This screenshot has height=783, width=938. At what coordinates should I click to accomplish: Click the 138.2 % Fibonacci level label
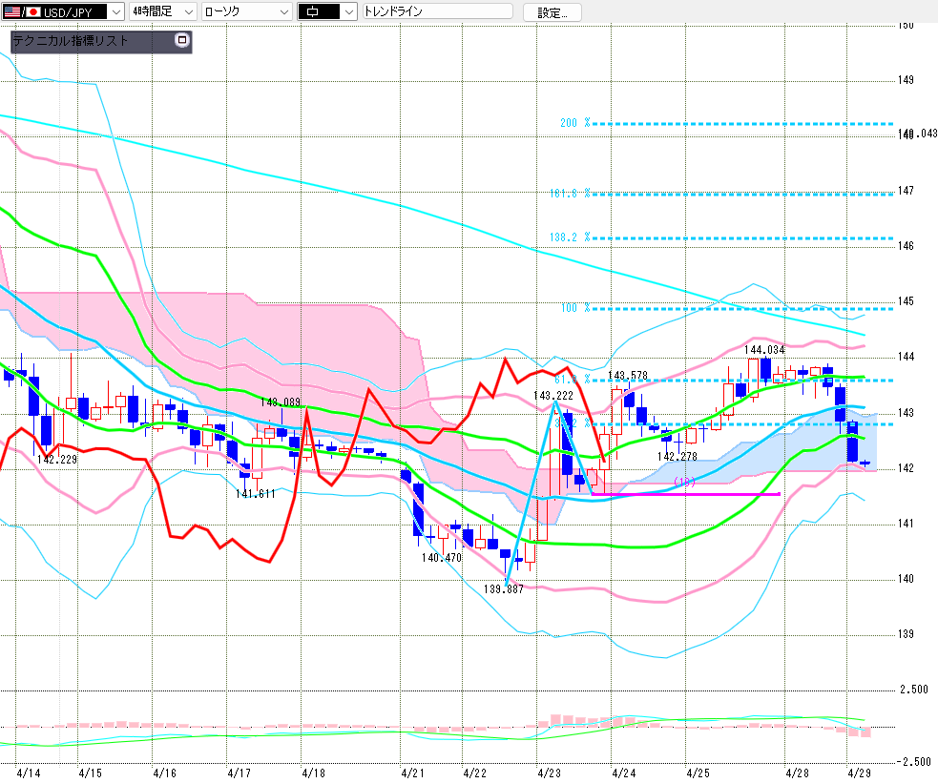pos(570,237)
